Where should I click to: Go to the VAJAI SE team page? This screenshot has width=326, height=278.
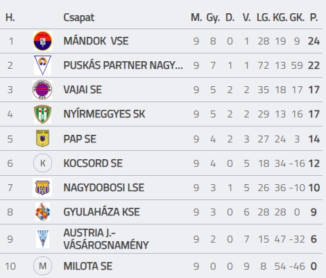click(83, 90)
